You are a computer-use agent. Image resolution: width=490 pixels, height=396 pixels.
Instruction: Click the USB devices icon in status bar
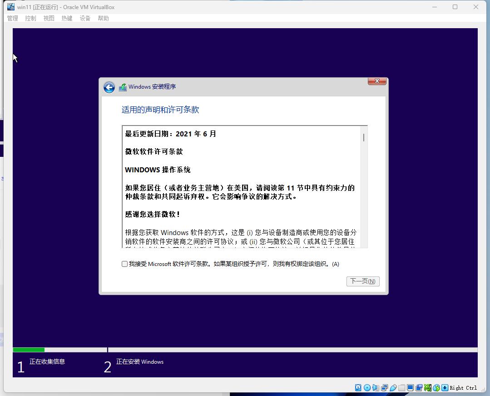pos(394,387)
